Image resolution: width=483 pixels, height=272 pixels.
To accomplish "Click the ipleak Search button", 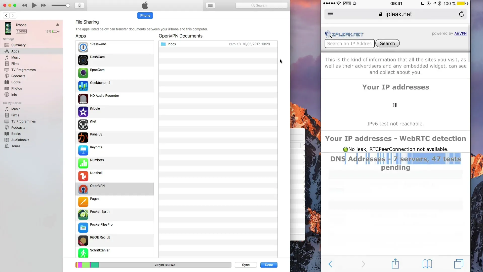I will 387,43.
